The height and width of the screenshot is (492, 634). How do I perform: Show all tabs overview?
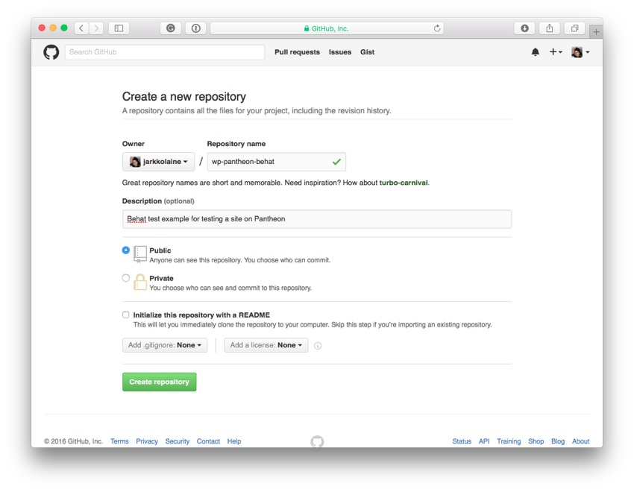[574, 28]
